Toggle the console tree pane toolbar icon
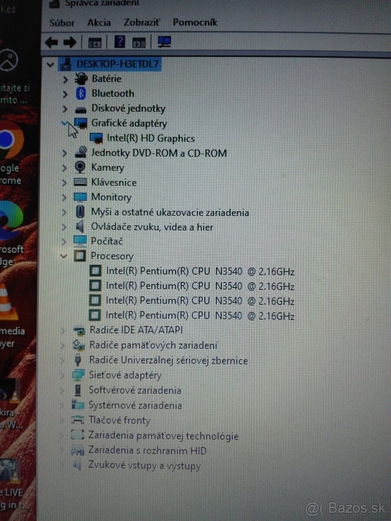Screen dimensions: 391x521 95,42
